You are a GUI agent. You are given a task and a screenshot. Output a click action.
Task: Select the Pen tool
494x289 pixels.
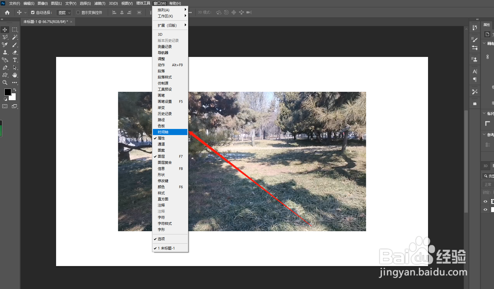[5, 67]
